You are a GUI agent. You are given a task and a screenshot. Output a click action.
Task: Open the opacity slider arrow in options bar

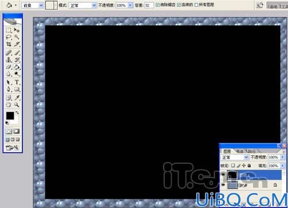click(130, 5)
